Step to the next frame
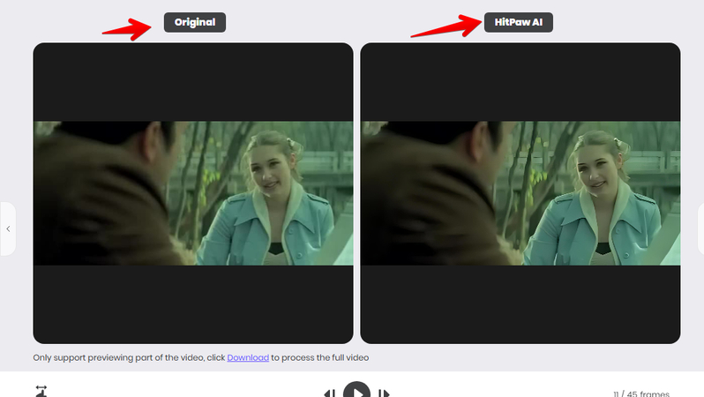This screenshot has height=397, width=704. click(x=384, y=393)
